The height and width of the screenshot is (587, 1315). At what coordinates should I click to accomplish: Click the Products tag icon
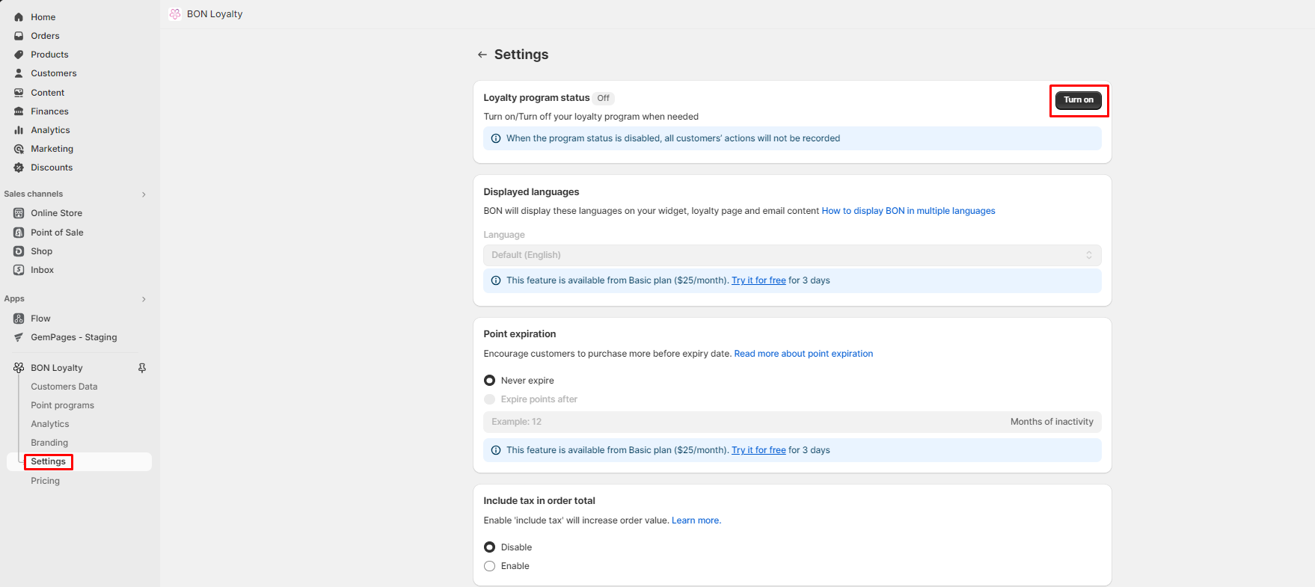point(19,55)
